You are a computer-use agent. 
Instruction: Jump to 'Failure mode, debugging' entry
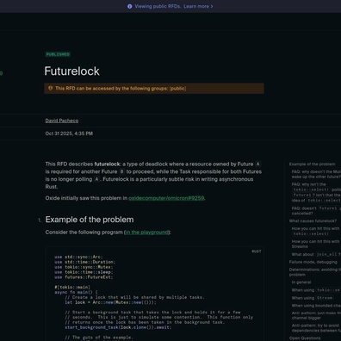click(313, 262)
